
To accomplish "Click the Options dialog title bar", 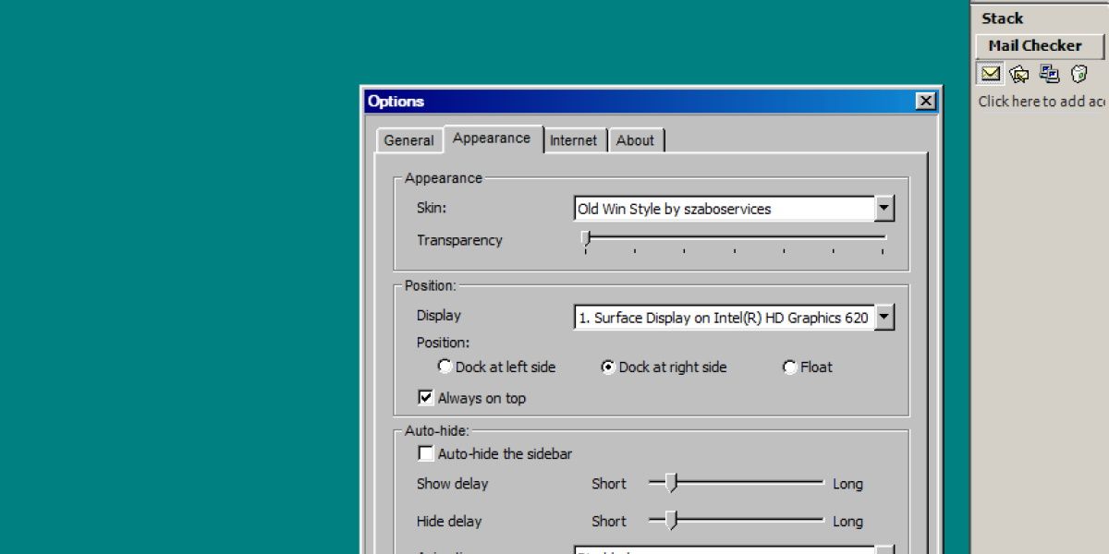I will click(x=601, y=101).
